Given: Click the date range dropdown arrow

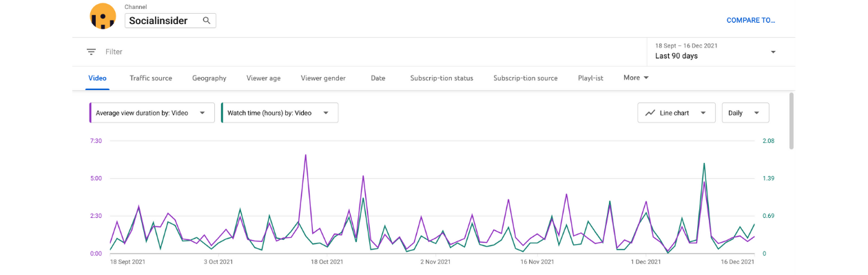Looking at the screenshot, I should coord(773,52).
